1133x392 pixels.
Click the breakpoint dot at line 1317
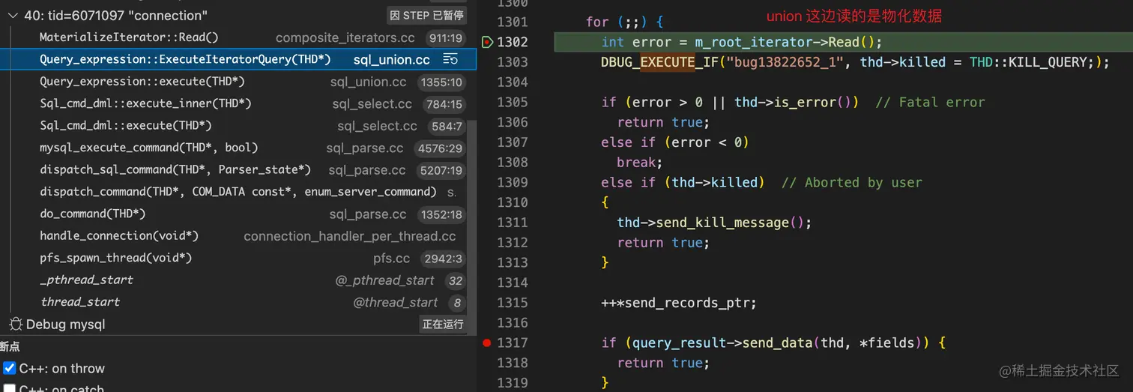pyautogui.click(x=487, y=343)
